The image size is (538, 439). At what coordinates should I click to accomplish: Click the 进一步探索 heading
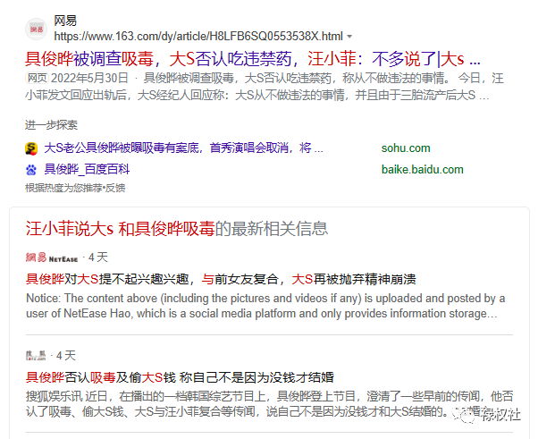coord(51,124)
